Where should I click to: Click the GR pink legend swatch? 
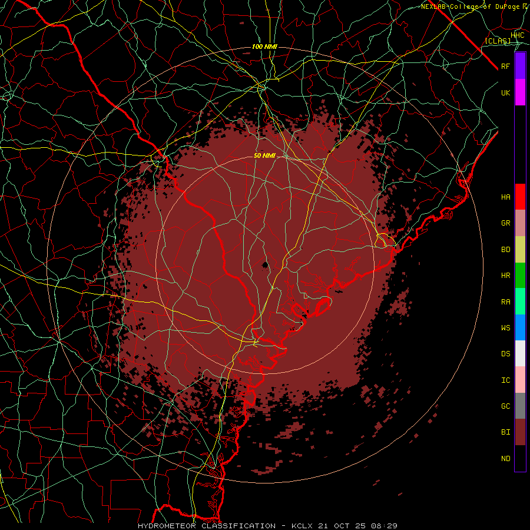pyautogui.click(x=520, y=223)
